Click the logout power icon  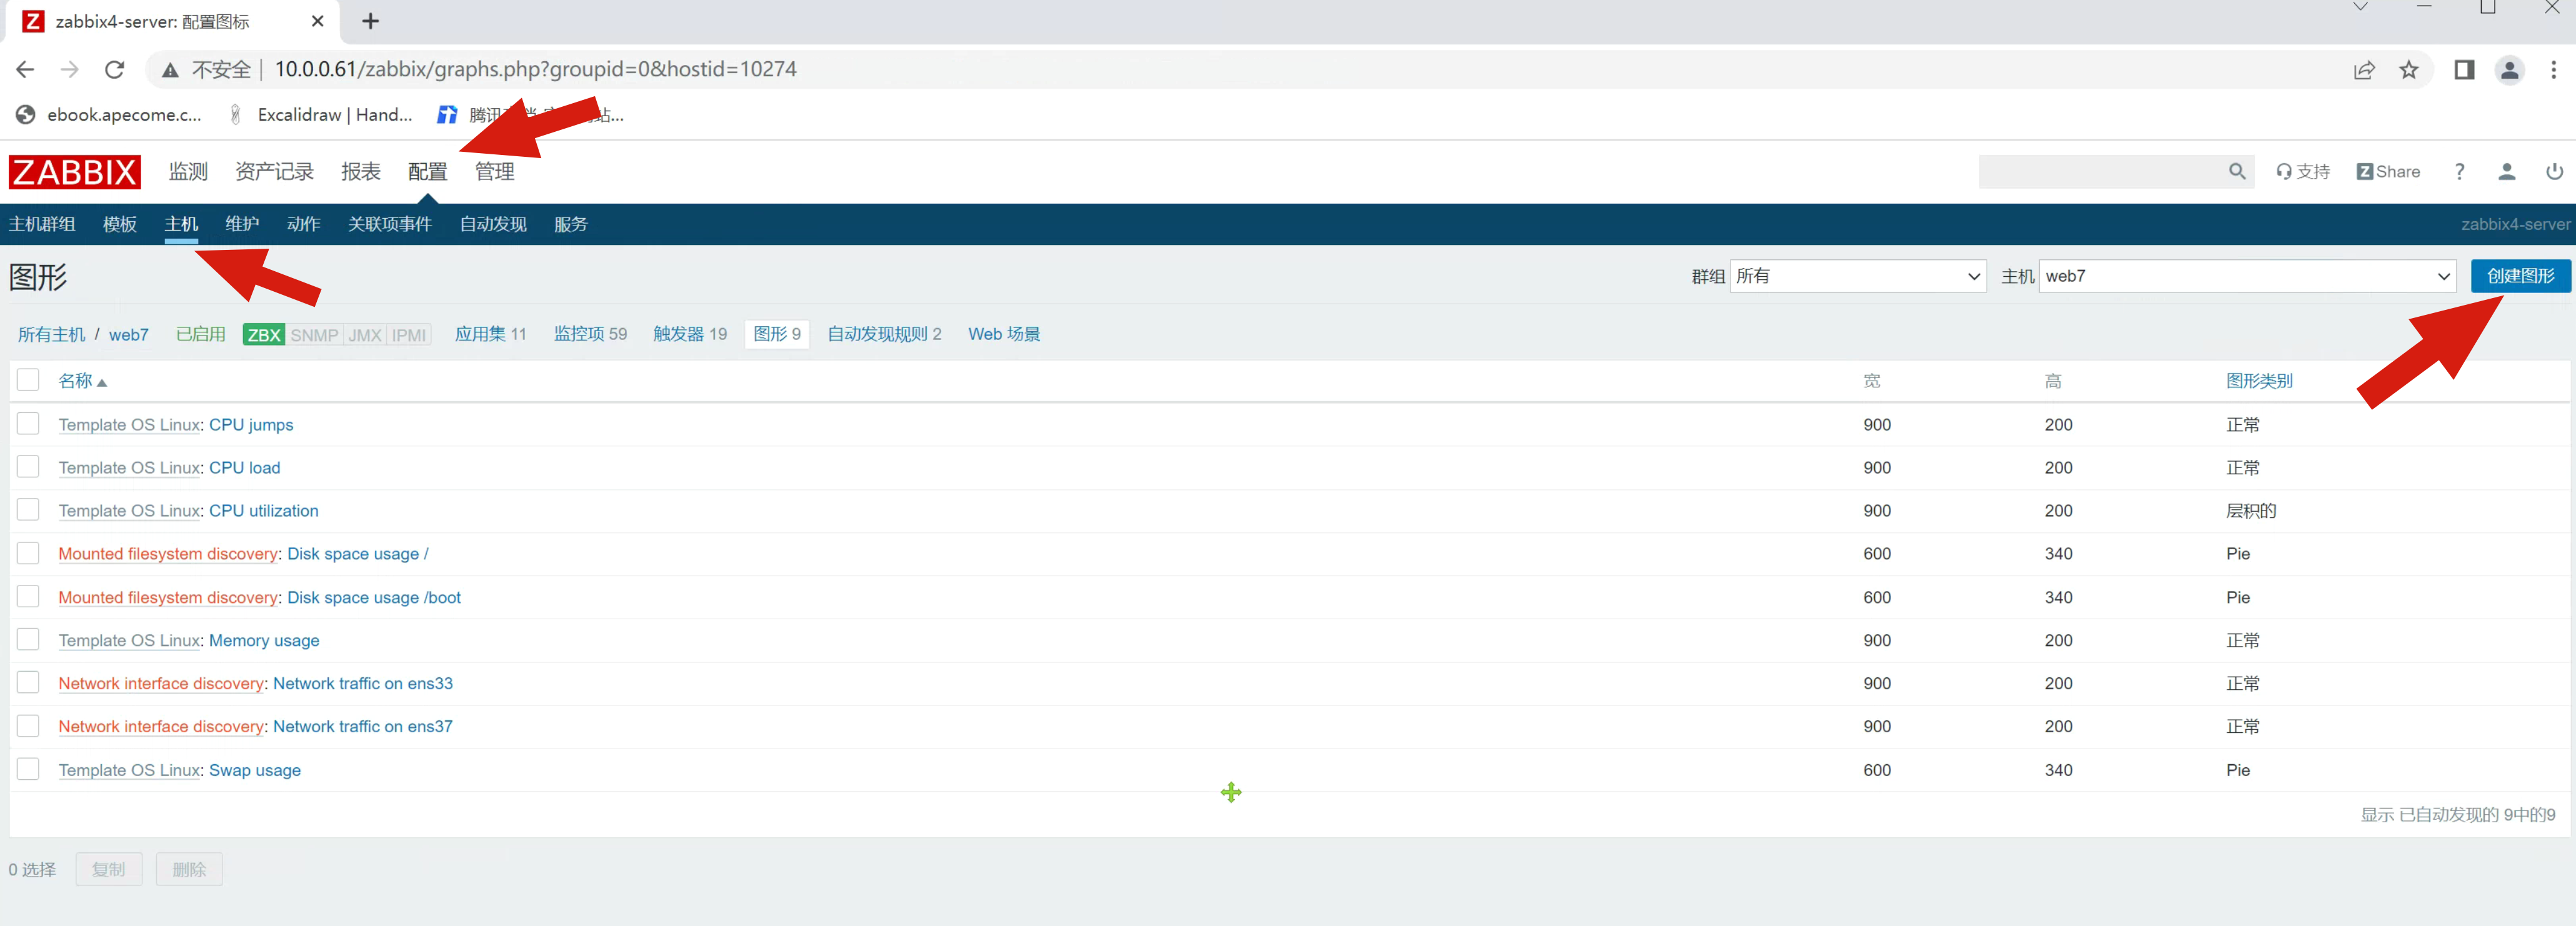click(x=2553, y=171)
